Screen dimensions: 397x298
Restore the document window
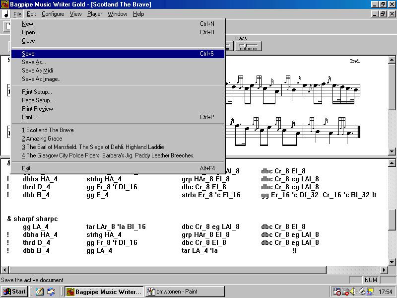tap(383, 14)
